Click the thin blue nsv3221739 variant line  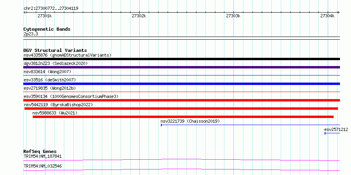pyautogui.click(x=250, y=125)
